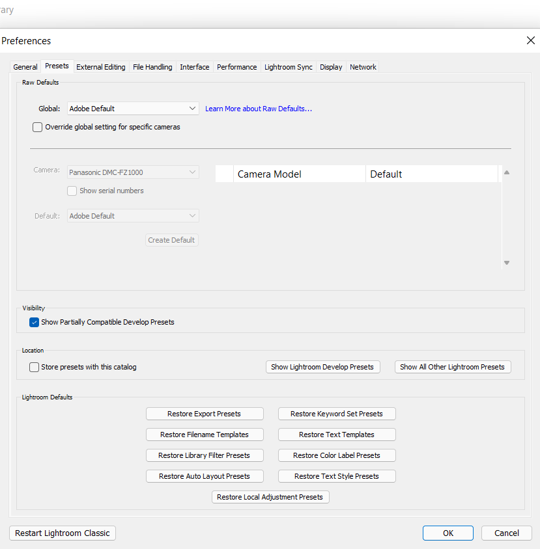Restore Local Adjustment Presets
This screenshot has height=549, width=540.
[270, 497]
